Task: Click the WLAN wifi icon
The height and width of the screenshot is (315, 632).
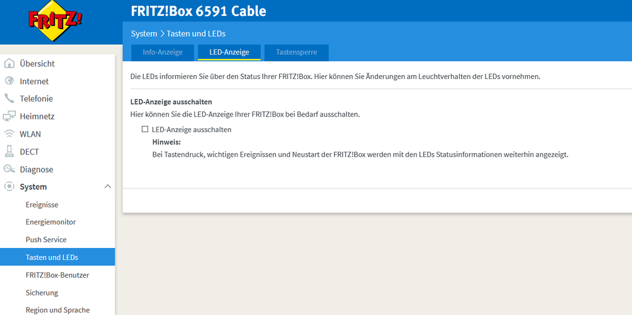Action: click(9, 134)
